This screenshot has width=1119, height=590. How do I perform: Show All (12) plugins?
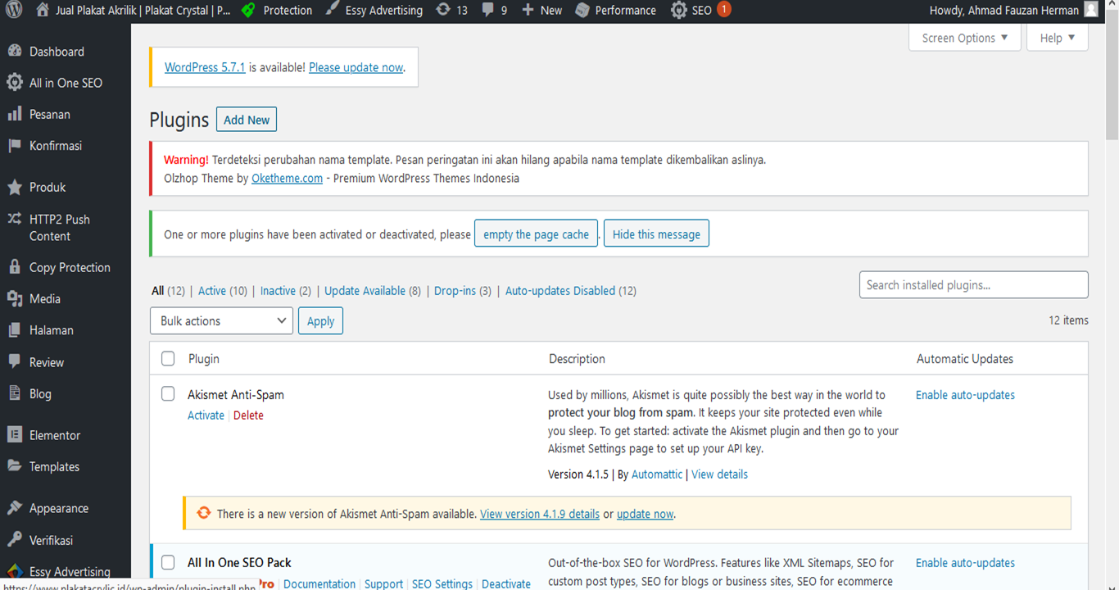click(168, 291)
